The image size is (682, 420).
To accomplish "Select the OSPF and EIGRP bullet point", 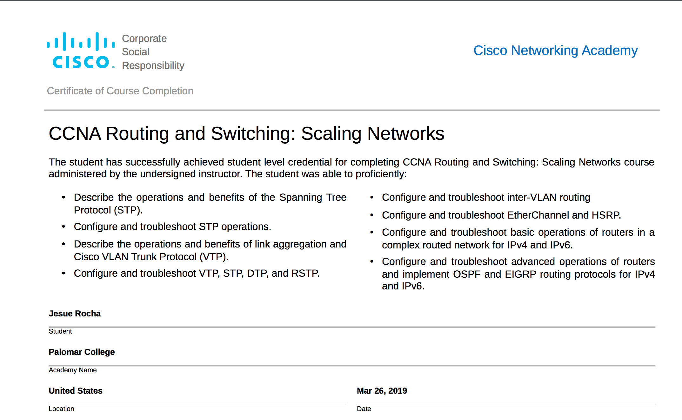I will click(x=518, y=274).
